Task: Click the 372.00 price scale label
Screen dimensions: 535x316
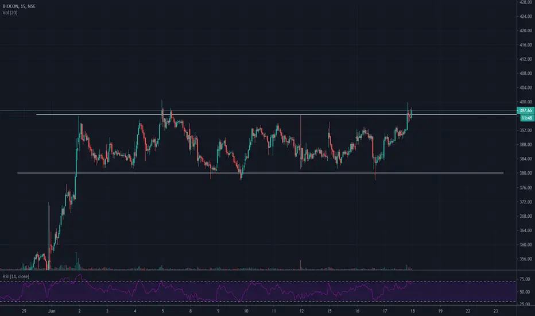Action: (526, 202)
